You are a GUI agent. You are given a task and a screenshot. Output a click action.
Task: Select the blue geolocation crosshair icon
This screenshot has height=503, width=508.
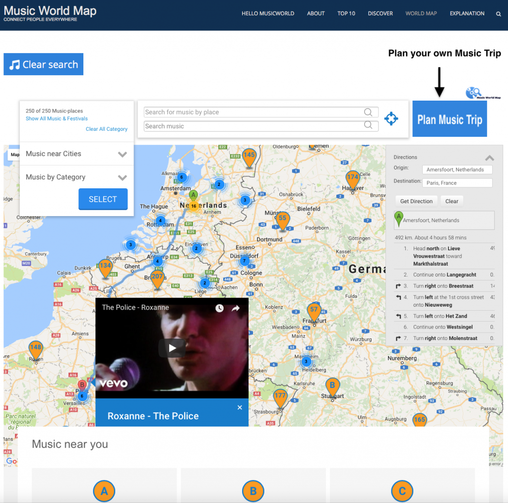(391, 118)
